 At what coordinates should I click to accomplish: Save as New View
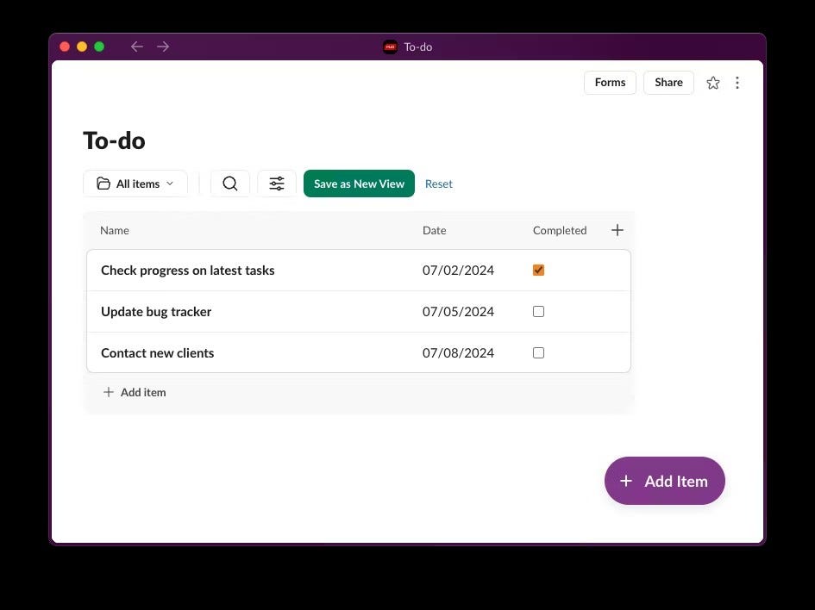359,183
